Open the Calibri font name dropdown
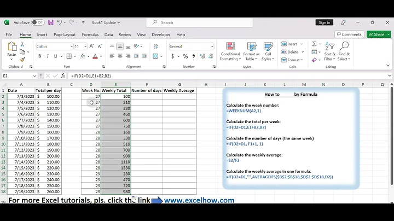Image resolution: width=394 pixels, height=221 pixels. pos(71,46)
